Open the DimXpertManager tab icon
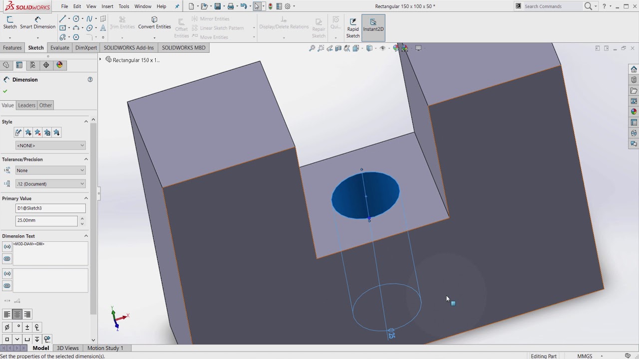Screen dimensions: 639x359 (x=46, y=65)
